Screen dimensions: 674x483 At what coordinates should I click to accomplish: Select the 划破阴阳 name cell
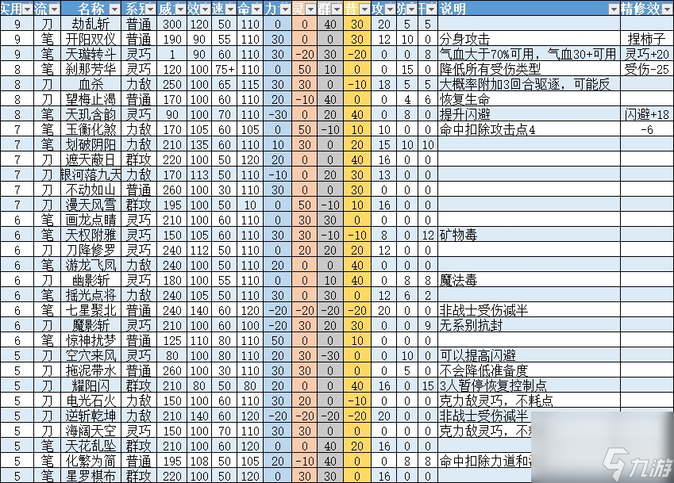tap(91, 144)
